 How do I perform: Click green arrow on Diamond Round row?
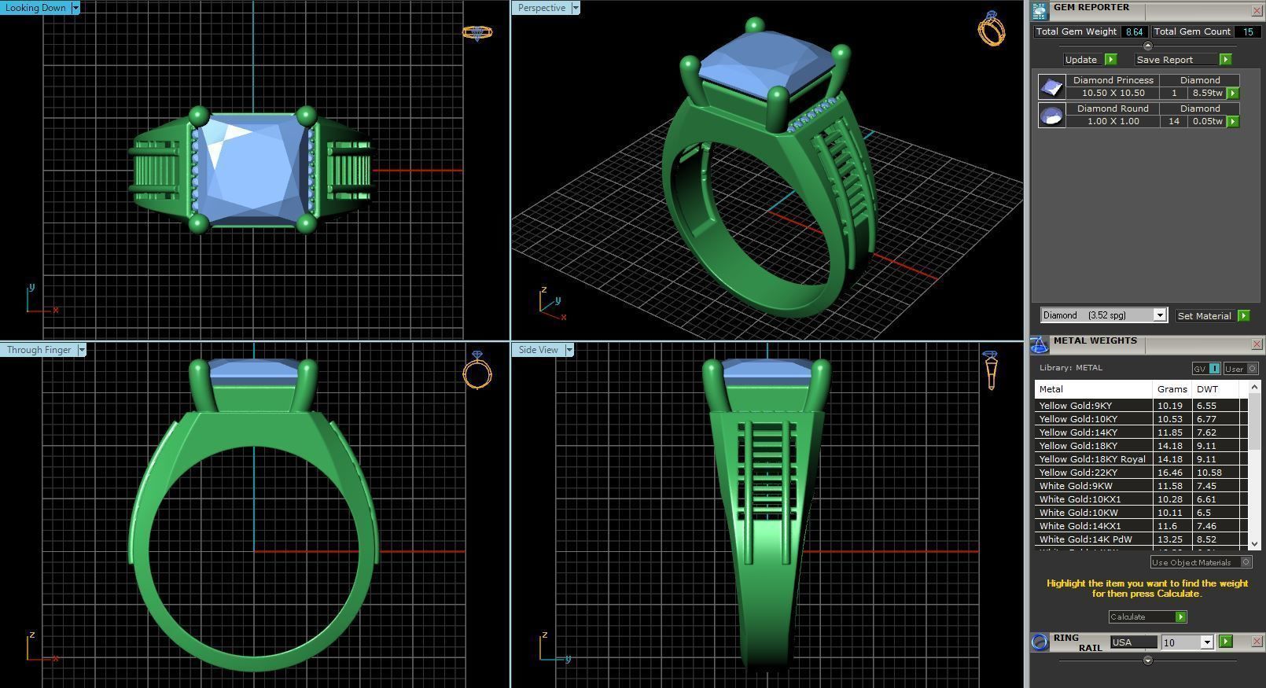tap(1232, 122)
